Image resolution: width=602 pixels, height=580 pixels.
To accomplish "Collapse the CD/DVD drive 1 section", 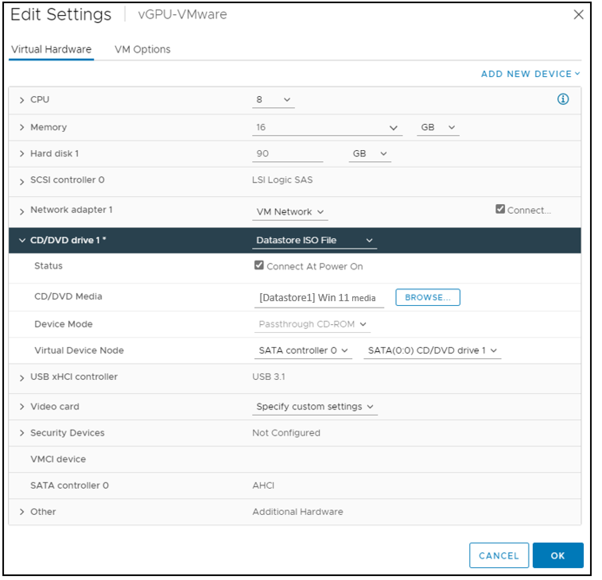I will pyautogui.click(x=22, y=240).
